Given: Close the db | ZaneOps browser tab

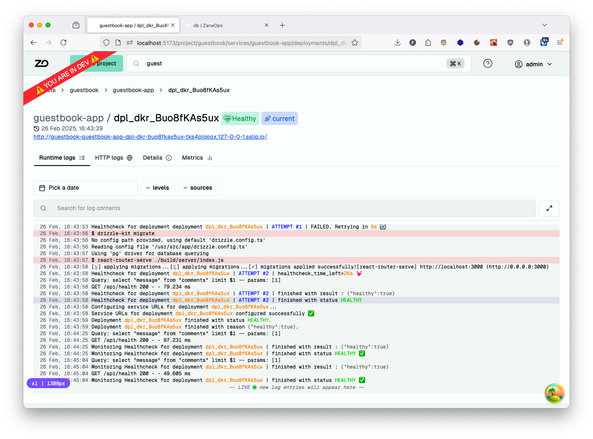Looking at the screenshot, I should 267,25.
